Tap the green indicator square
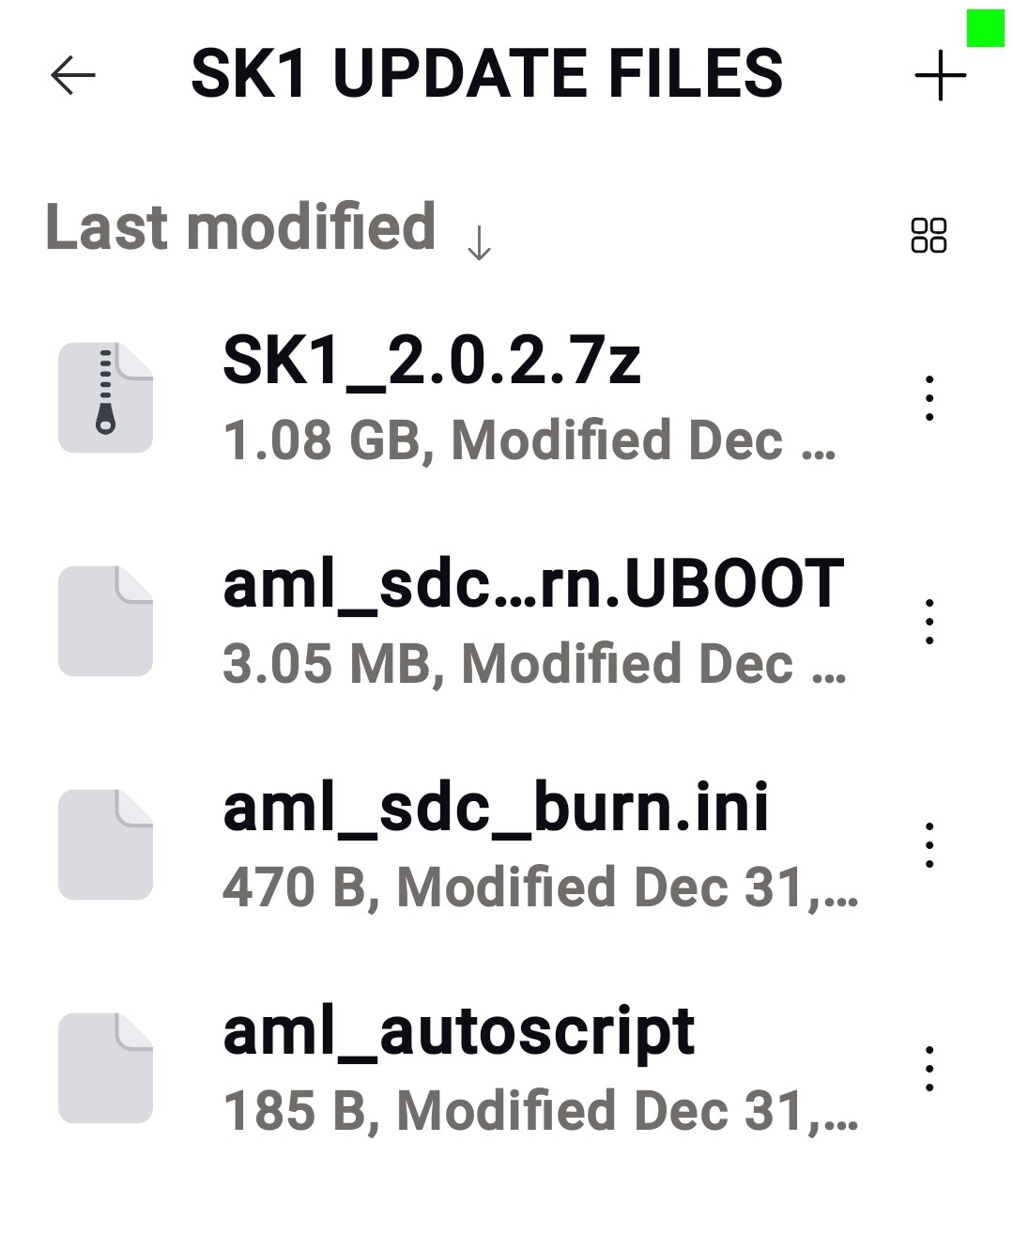This screenshot has height=1250, width=1013. coord(985,28)
